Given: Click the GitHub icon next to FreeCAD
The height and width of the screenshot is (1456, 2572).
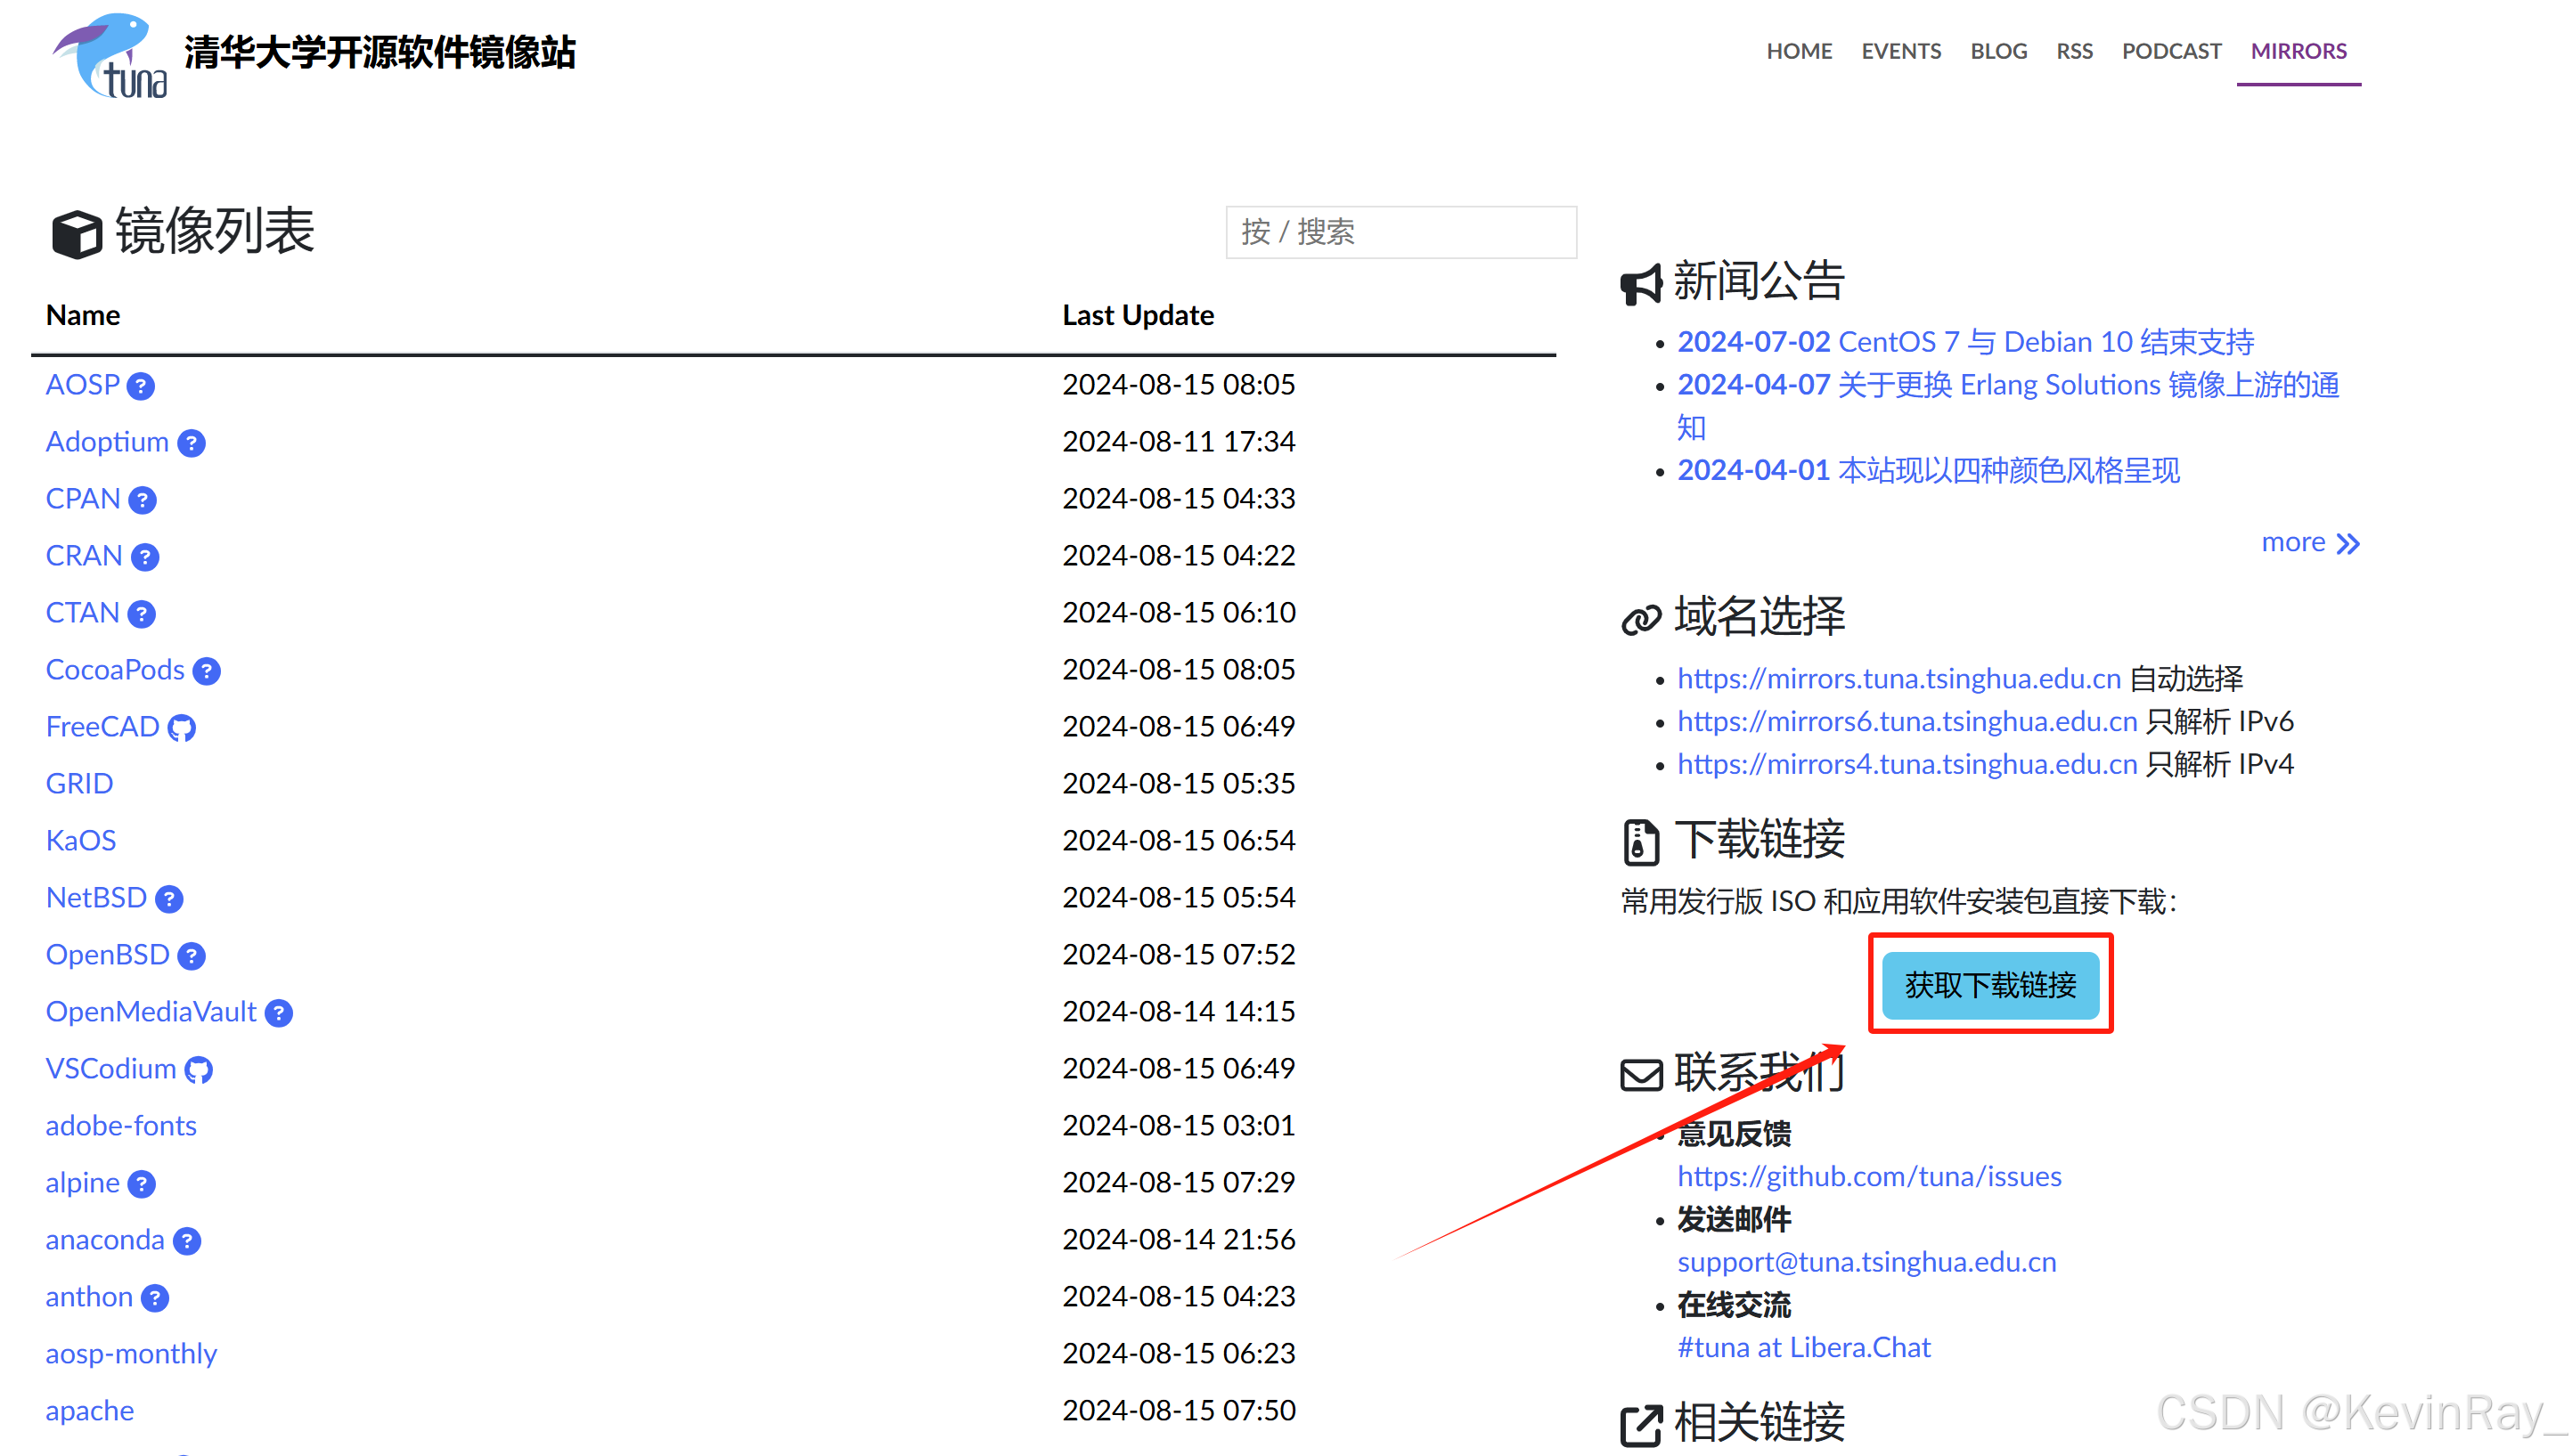Looking at the screenshot, I should pyautogui.click(x=181, y=728).
